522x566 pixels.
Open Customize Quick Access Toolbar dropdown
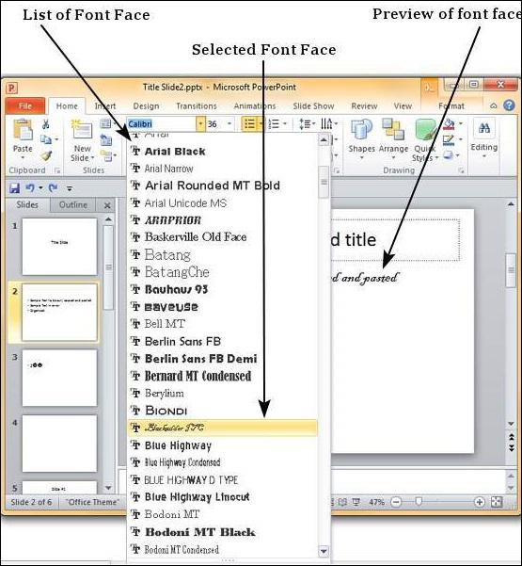click(70, 188)
